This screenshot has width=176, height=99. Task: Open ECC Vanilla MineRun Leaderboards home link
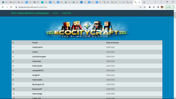pos(30,13)
